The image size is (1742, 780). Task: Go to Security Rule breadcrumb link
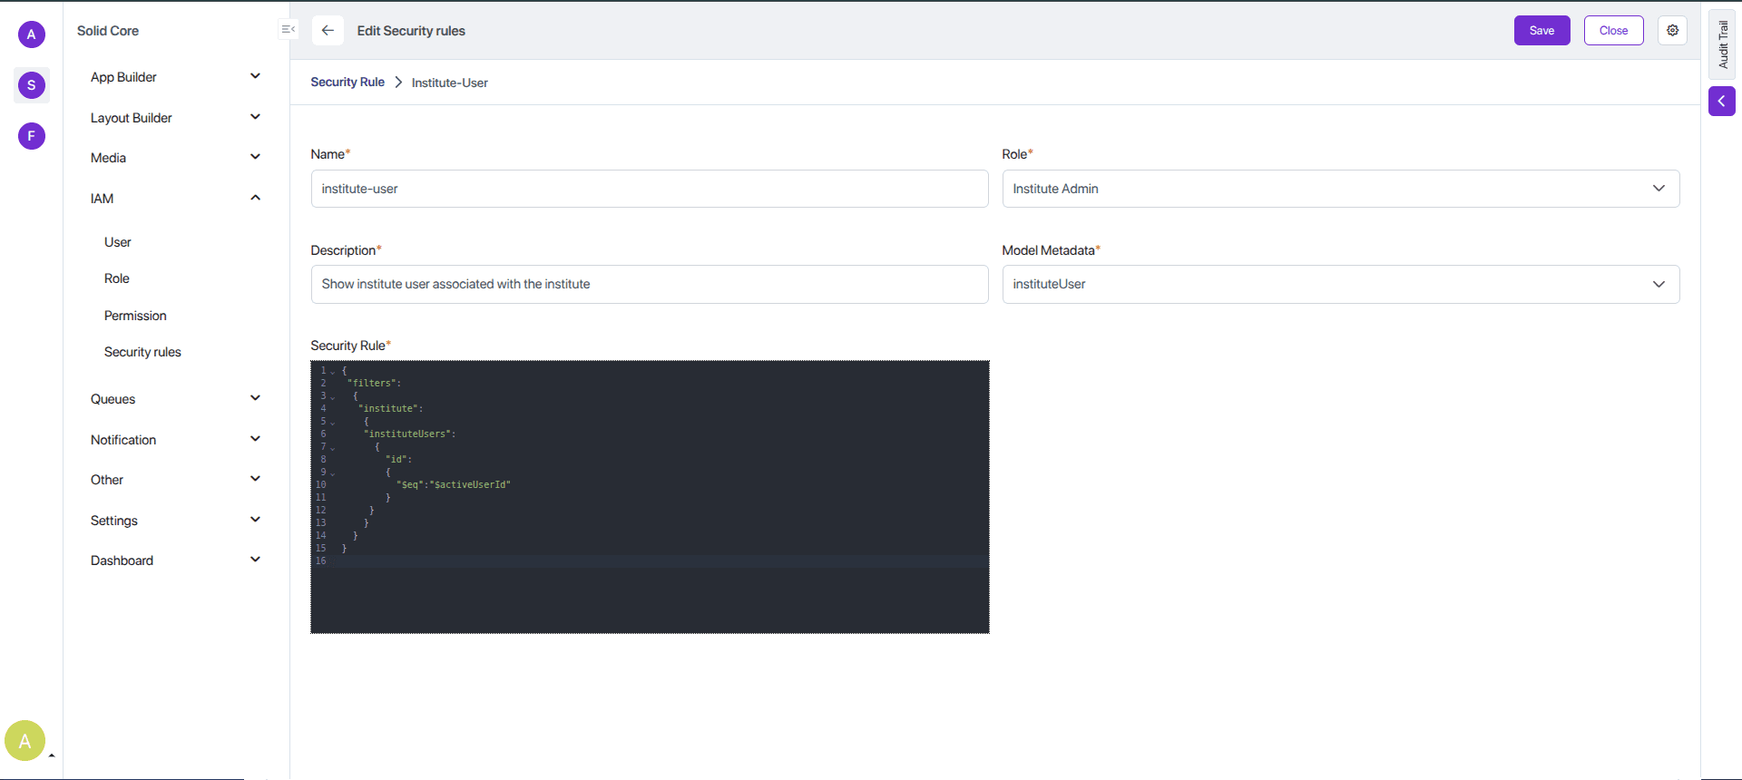[347, 82]
